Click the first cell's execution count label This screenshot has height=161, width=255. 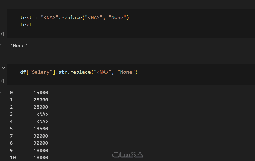point(2,34)
